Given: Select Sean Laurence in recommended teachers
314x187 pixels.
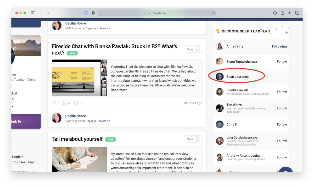Looking at the screenshot, I should [x=238, y=77].
